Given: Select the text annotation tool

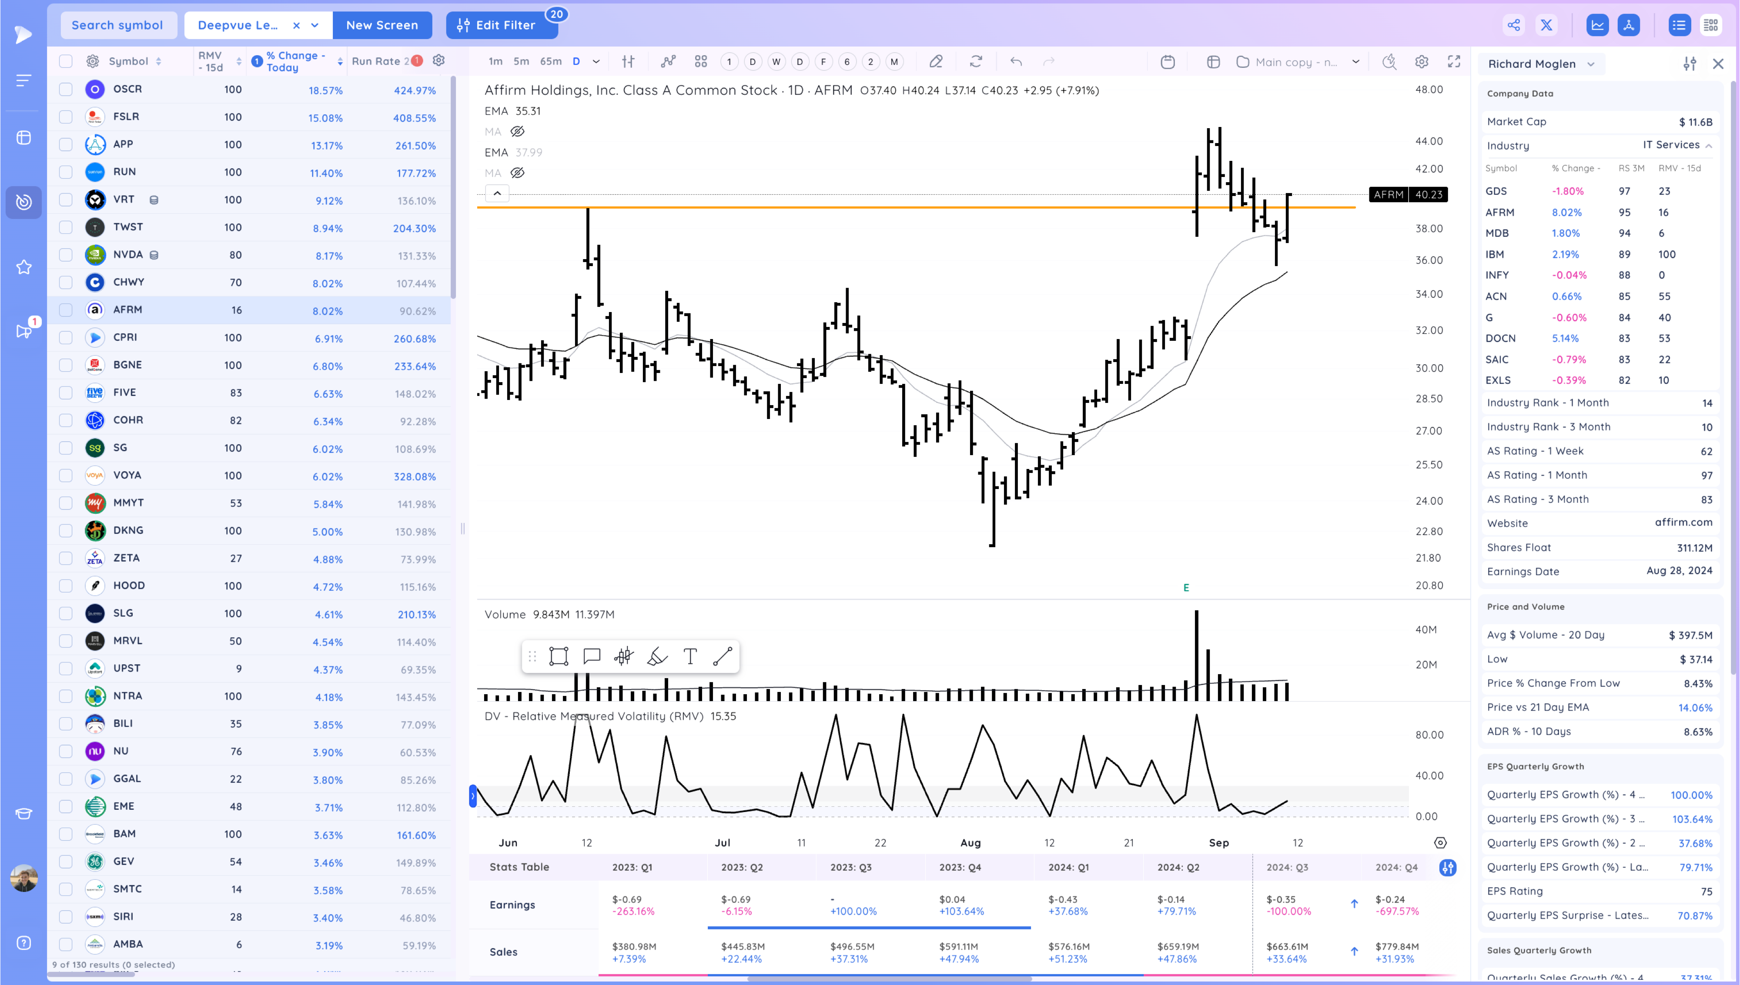Looking at the screenshot, I should coord(689,656).
